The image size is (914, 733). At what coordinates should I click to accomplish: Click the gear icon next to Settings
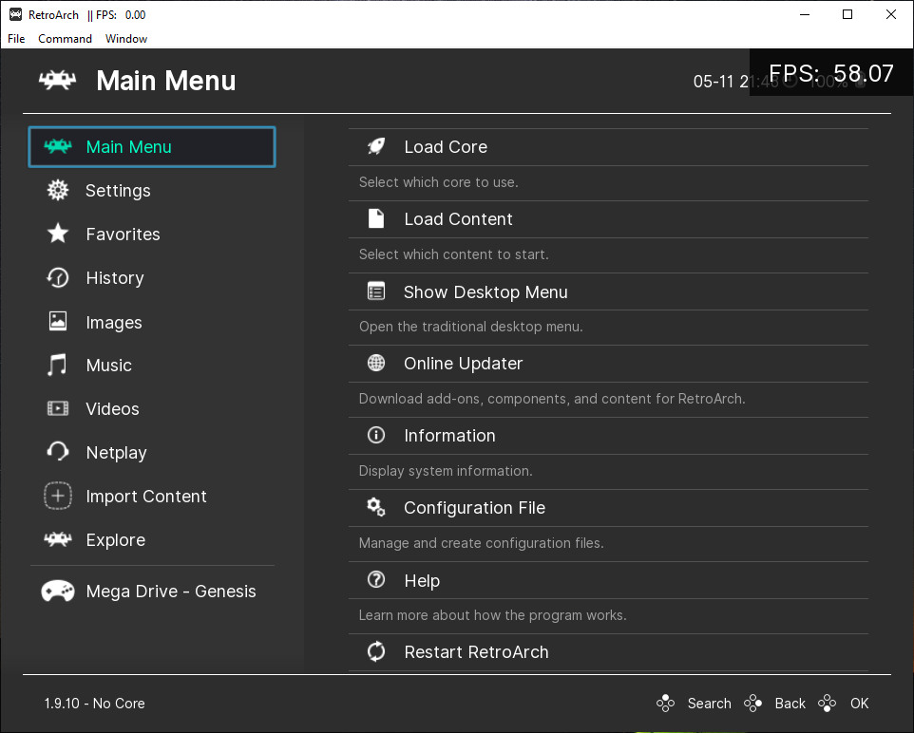pos(58,190)
